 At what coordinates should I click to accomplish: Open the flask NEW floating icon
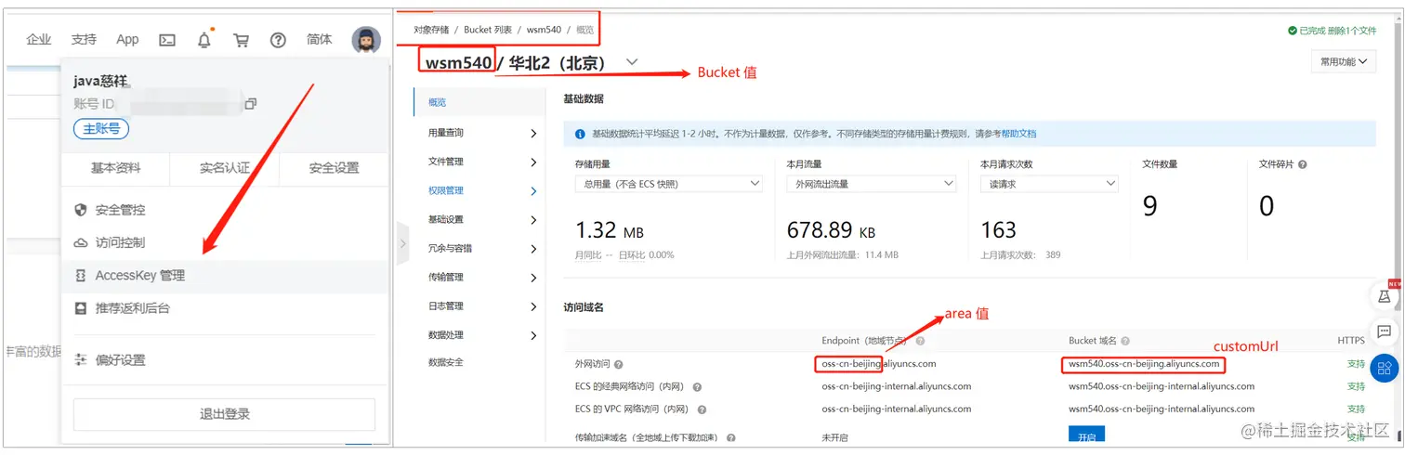(1385, 295)
